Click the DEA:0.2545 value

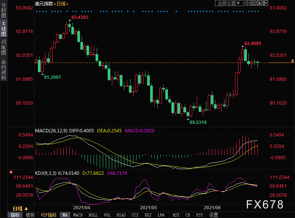109,131
